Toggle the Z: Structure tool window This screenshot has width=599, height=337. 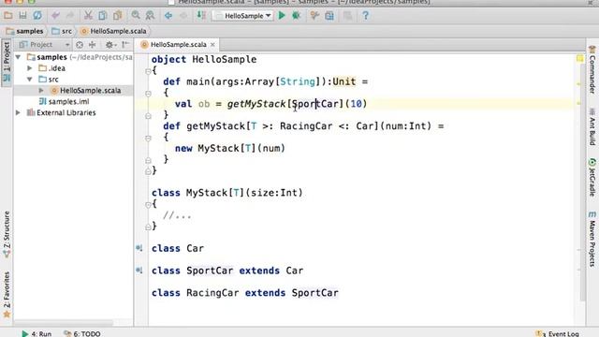coord(7,235)
